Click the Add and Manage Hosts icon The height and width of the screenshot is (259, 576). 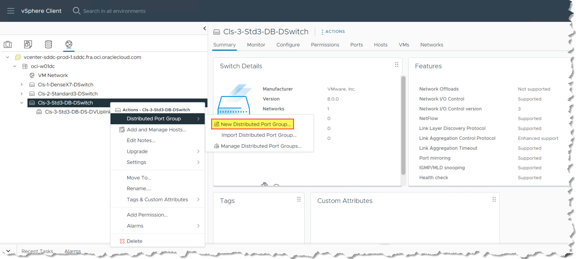[122, 130]
